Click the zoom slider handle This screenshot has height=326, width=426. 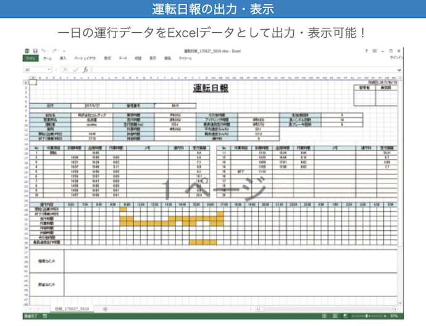pos(367,316)
